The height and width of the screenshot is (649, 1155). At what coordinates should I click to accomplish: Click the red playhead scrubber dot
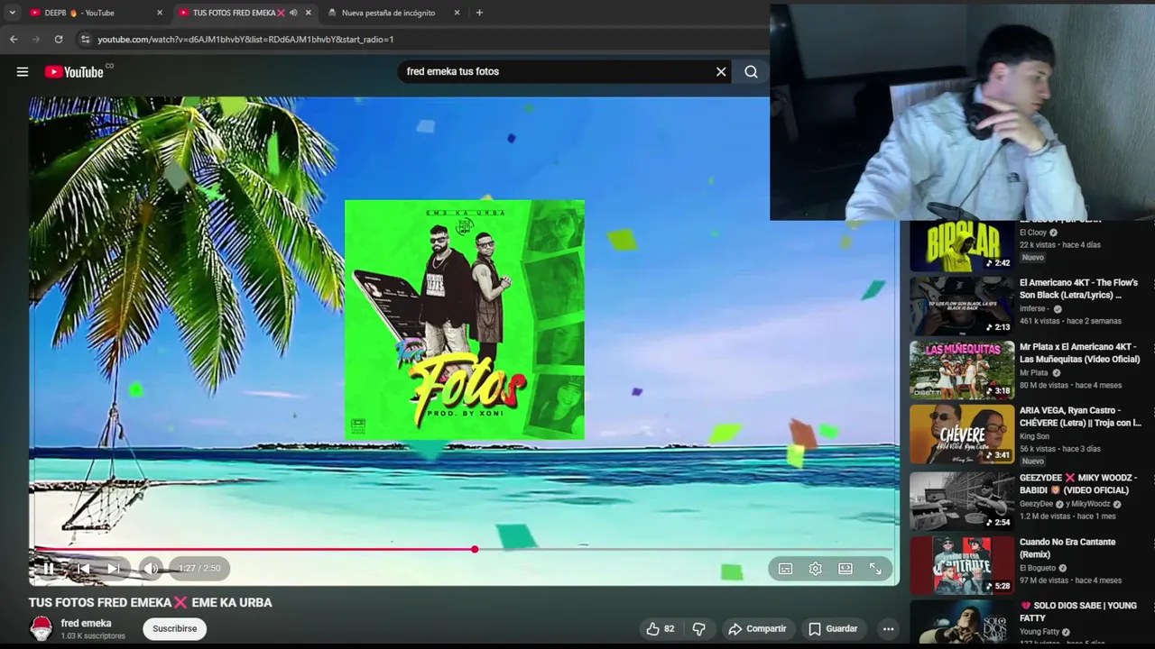tap(475, 549)
